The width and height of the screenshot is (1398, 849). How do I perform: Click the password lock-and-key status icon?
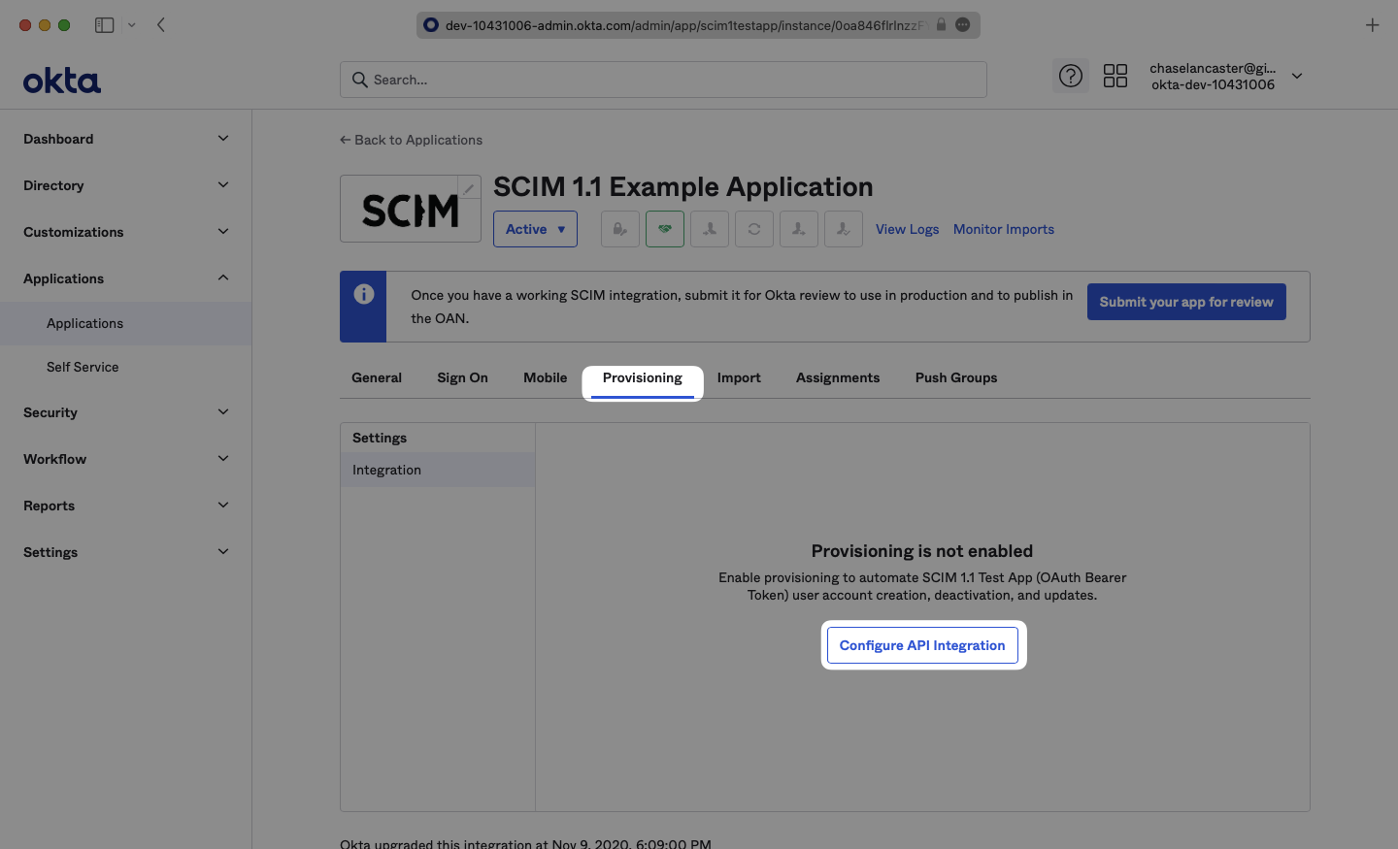coord(619,229)
